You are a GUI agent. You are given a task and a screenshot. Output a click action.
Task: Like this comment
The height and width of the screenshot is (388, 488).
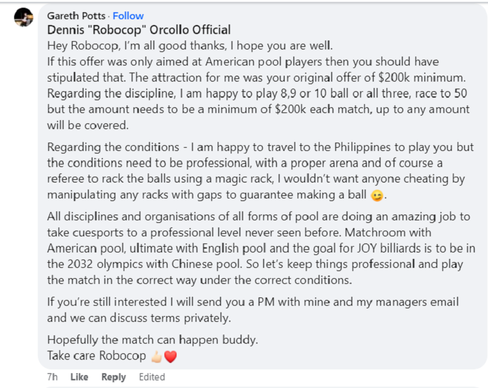tap(79, 377)
